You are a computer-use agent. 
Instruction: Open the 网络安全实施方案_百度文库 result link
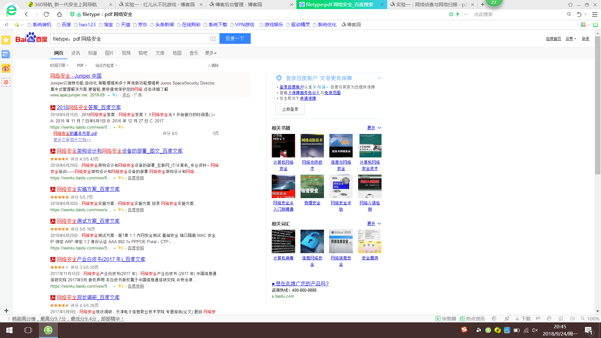pos(88,189)
